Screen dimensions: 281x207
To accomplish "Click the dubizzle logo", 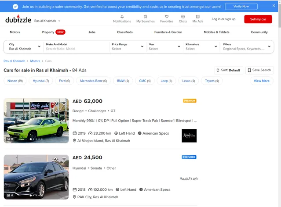I will click(18, 19).
